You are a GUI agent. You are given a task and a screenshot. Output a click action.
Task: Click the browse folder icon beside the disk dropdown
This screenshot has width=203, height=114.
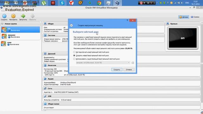point(133,63)
